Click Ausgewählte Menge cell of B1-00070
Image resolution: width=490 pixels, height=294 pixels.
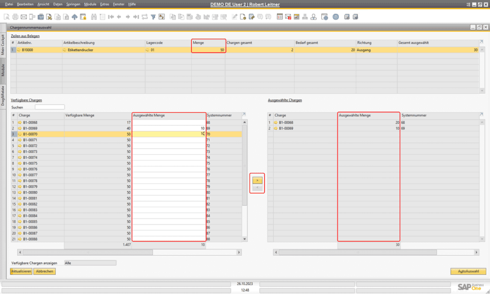(x=169, y=134)
